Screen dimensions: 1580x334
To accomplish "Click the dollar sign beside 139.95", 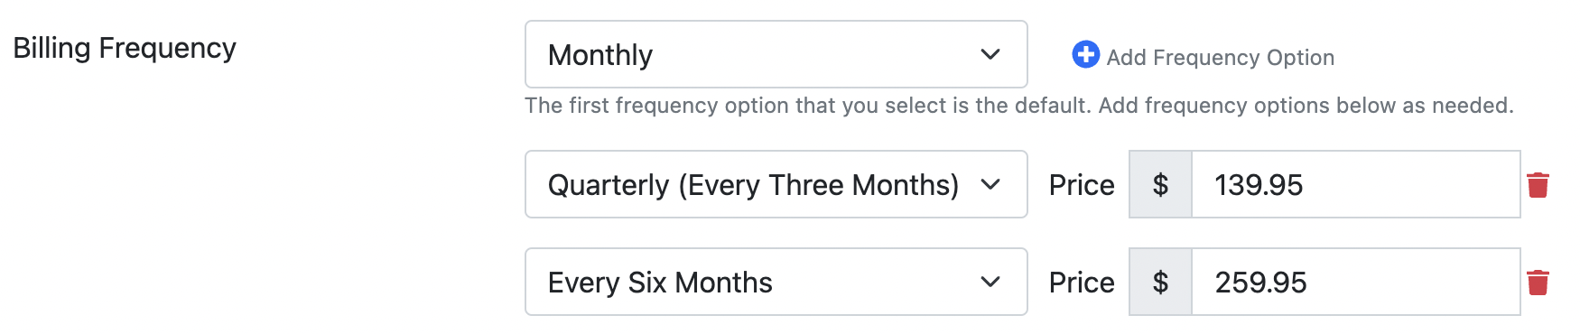I will pyautogui.click(x=1161, y=185).
